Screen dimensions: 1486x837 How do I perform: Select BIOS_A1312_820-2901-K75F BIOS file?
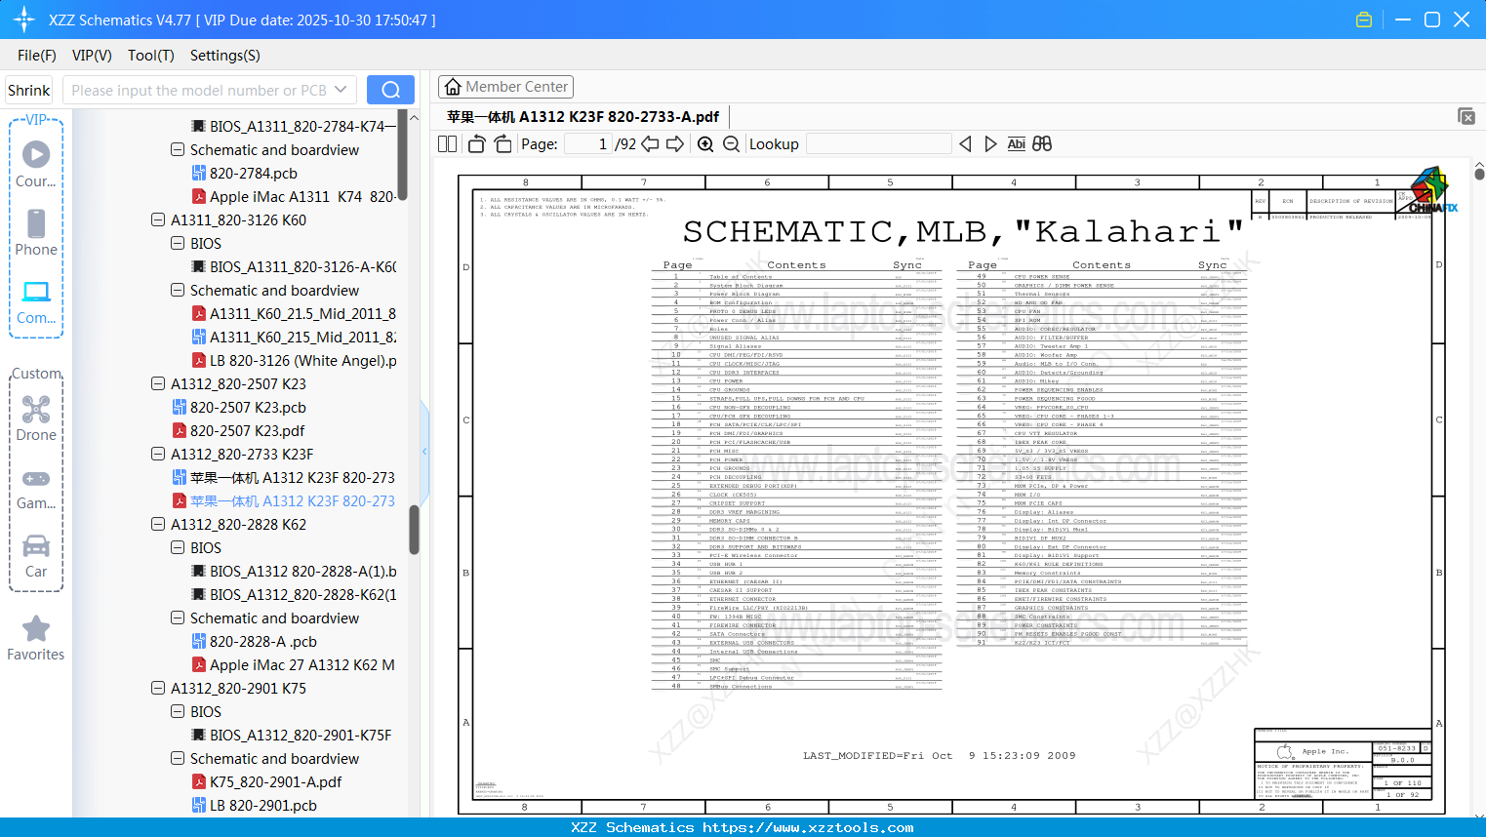[x=292, y=736]
